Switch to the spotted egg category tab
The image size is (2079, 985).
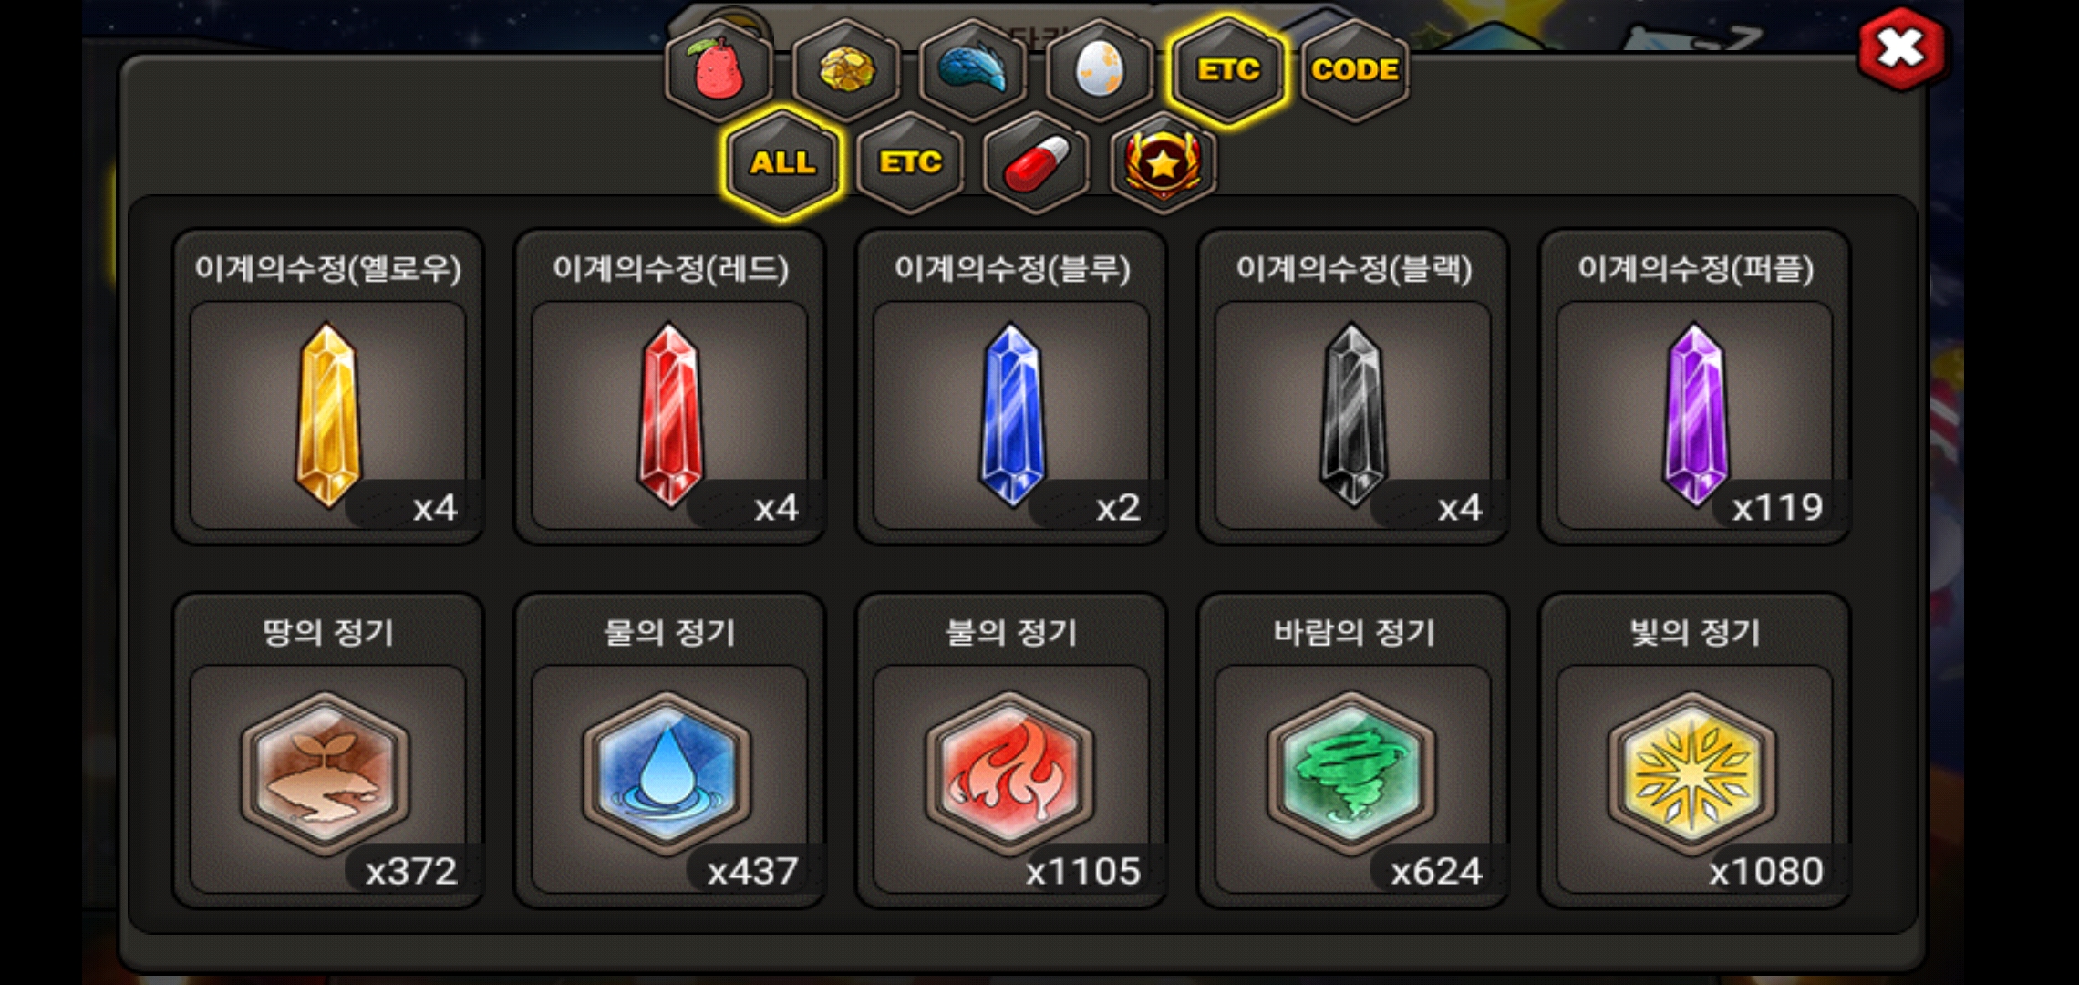click(1100, 69)
